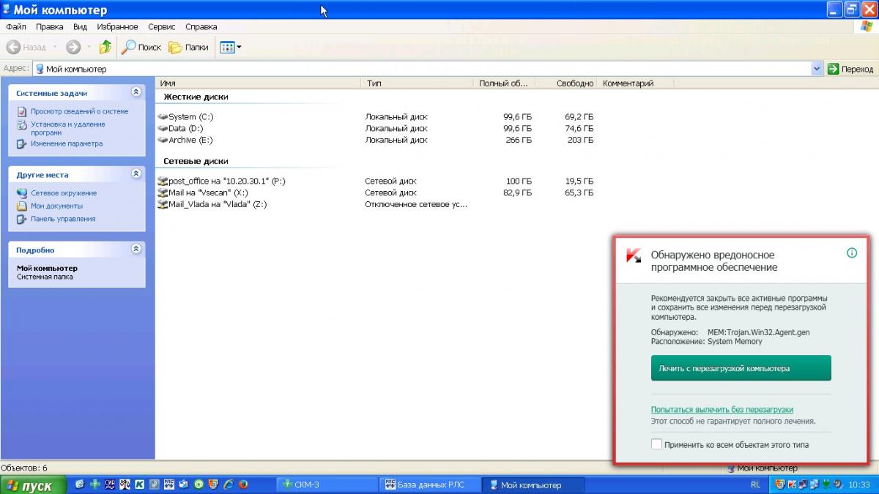Click the Переход go arrow button
879x494 pixels.
pos(850,69)
